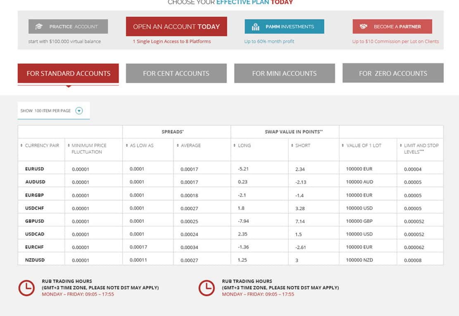Click the USDCAD long swap value 2.35
459x316 pixels.
click(x=243, y=234)
